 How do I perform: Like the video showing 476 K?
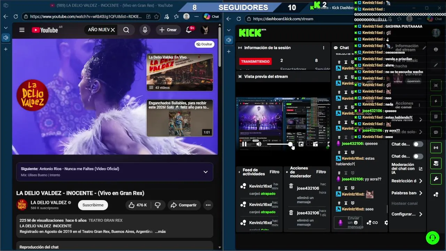138,205
